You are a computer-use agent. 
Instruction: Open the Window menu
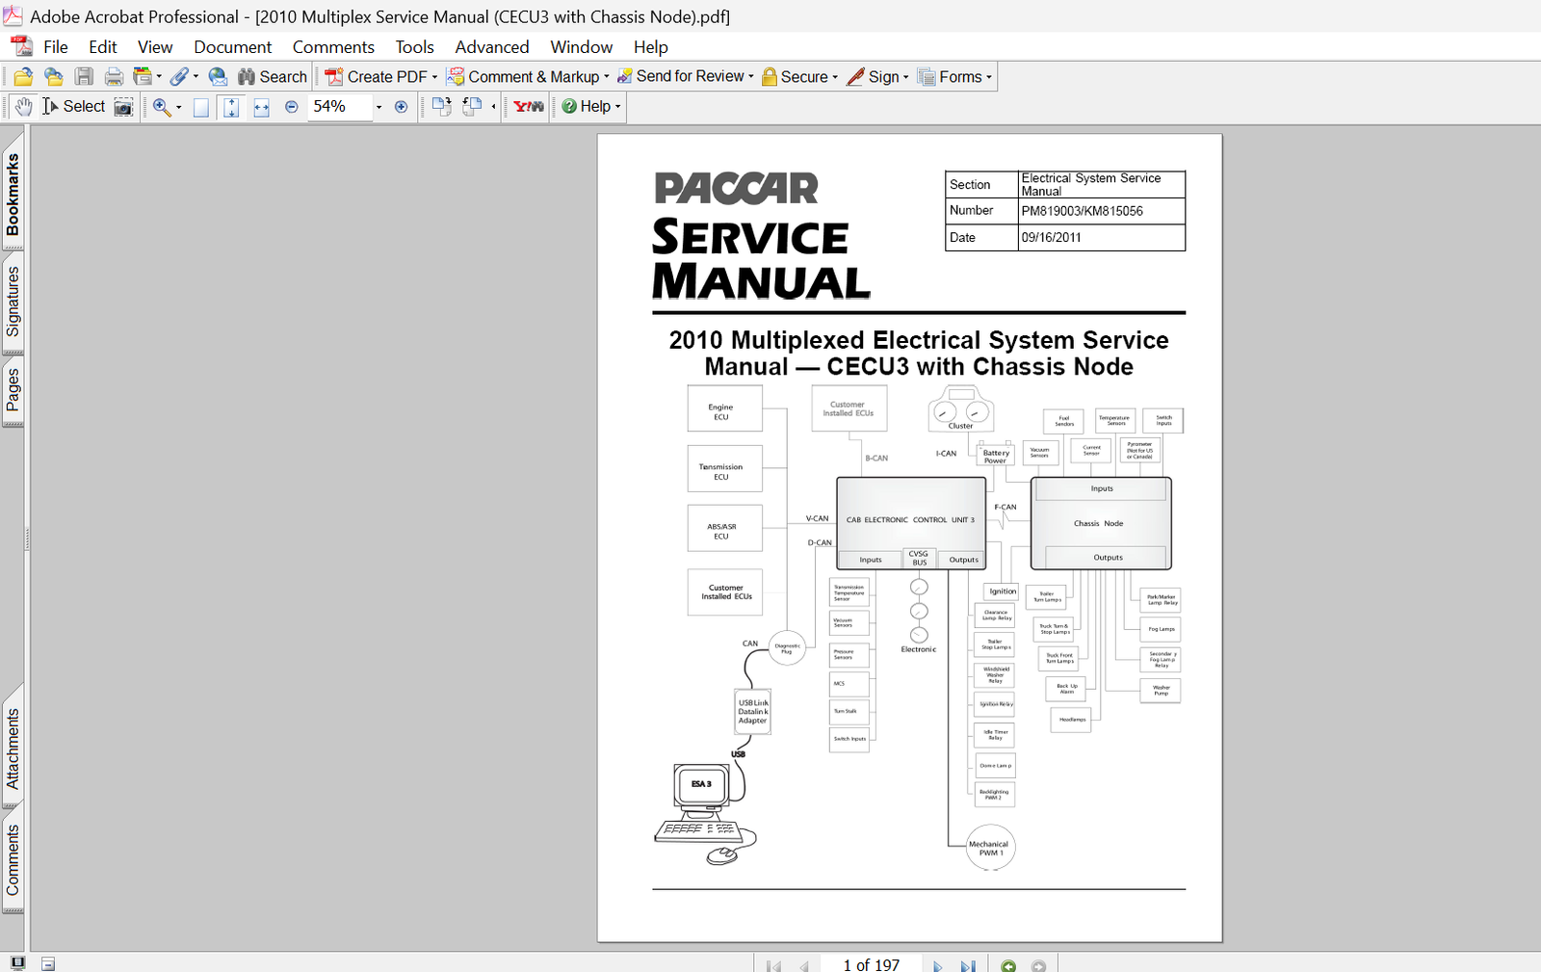pyautogui.click(x=581, y=47)
